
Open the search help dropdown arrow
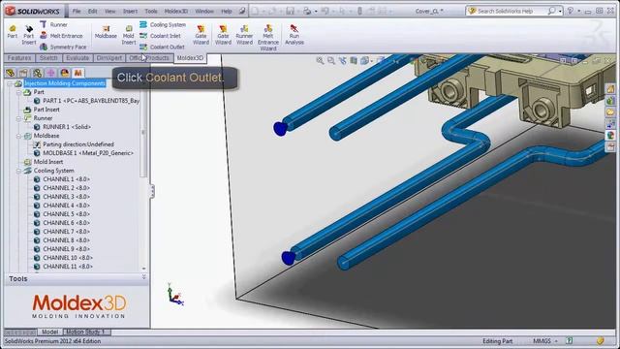coord(560,11)
